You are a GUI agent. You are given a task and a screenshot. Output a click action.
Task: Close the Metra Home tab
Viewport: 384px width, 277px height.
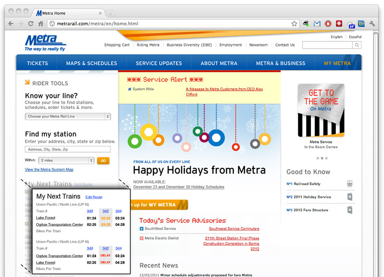[x=100, y=13]
